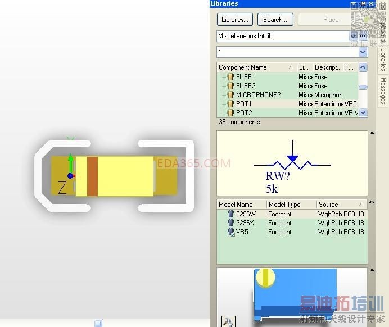Select the POT2 component row

287,113
